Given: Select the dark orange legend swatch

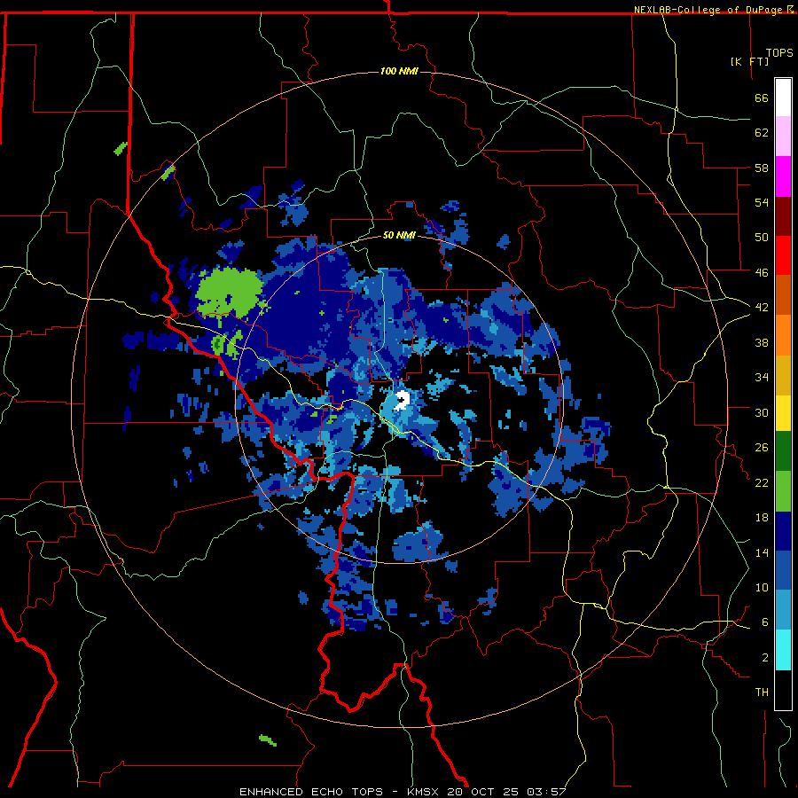Looking at the screenshot, I should pos(783,294).
